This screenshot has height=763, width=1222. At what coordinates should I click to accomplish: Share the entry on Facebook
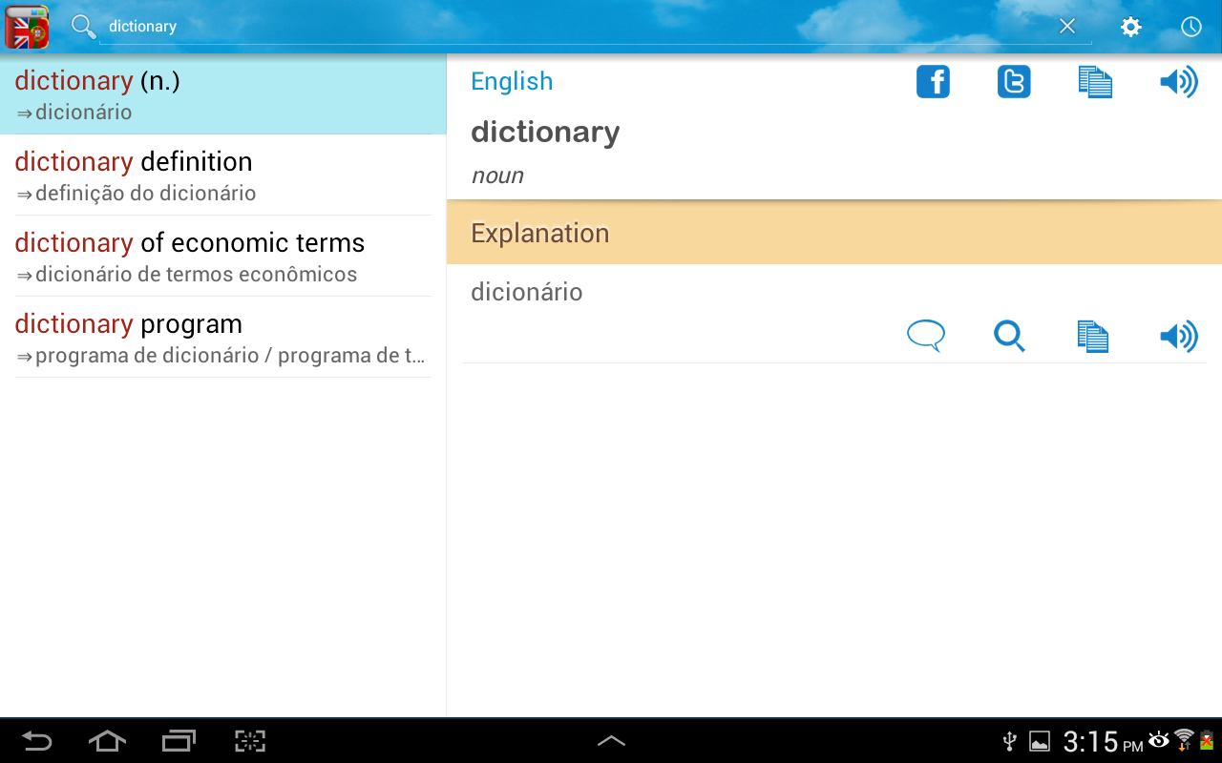click(933, 82)
